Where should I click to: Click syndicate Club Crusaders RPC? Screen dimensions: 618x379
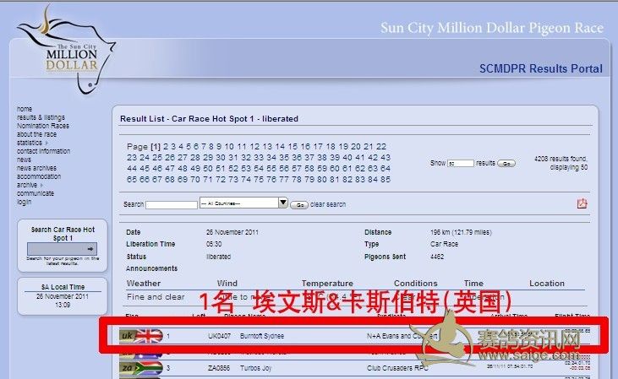397,368
